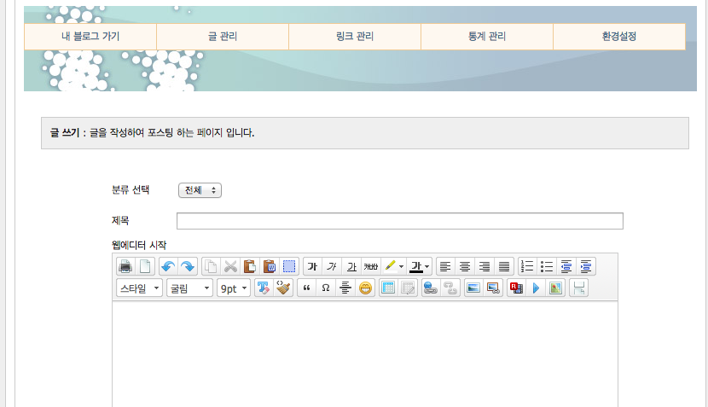Screen dimensions: 708x407
Task: Open the 글 관리 menu
Action: pyautogui.click(x=223, y=37)
